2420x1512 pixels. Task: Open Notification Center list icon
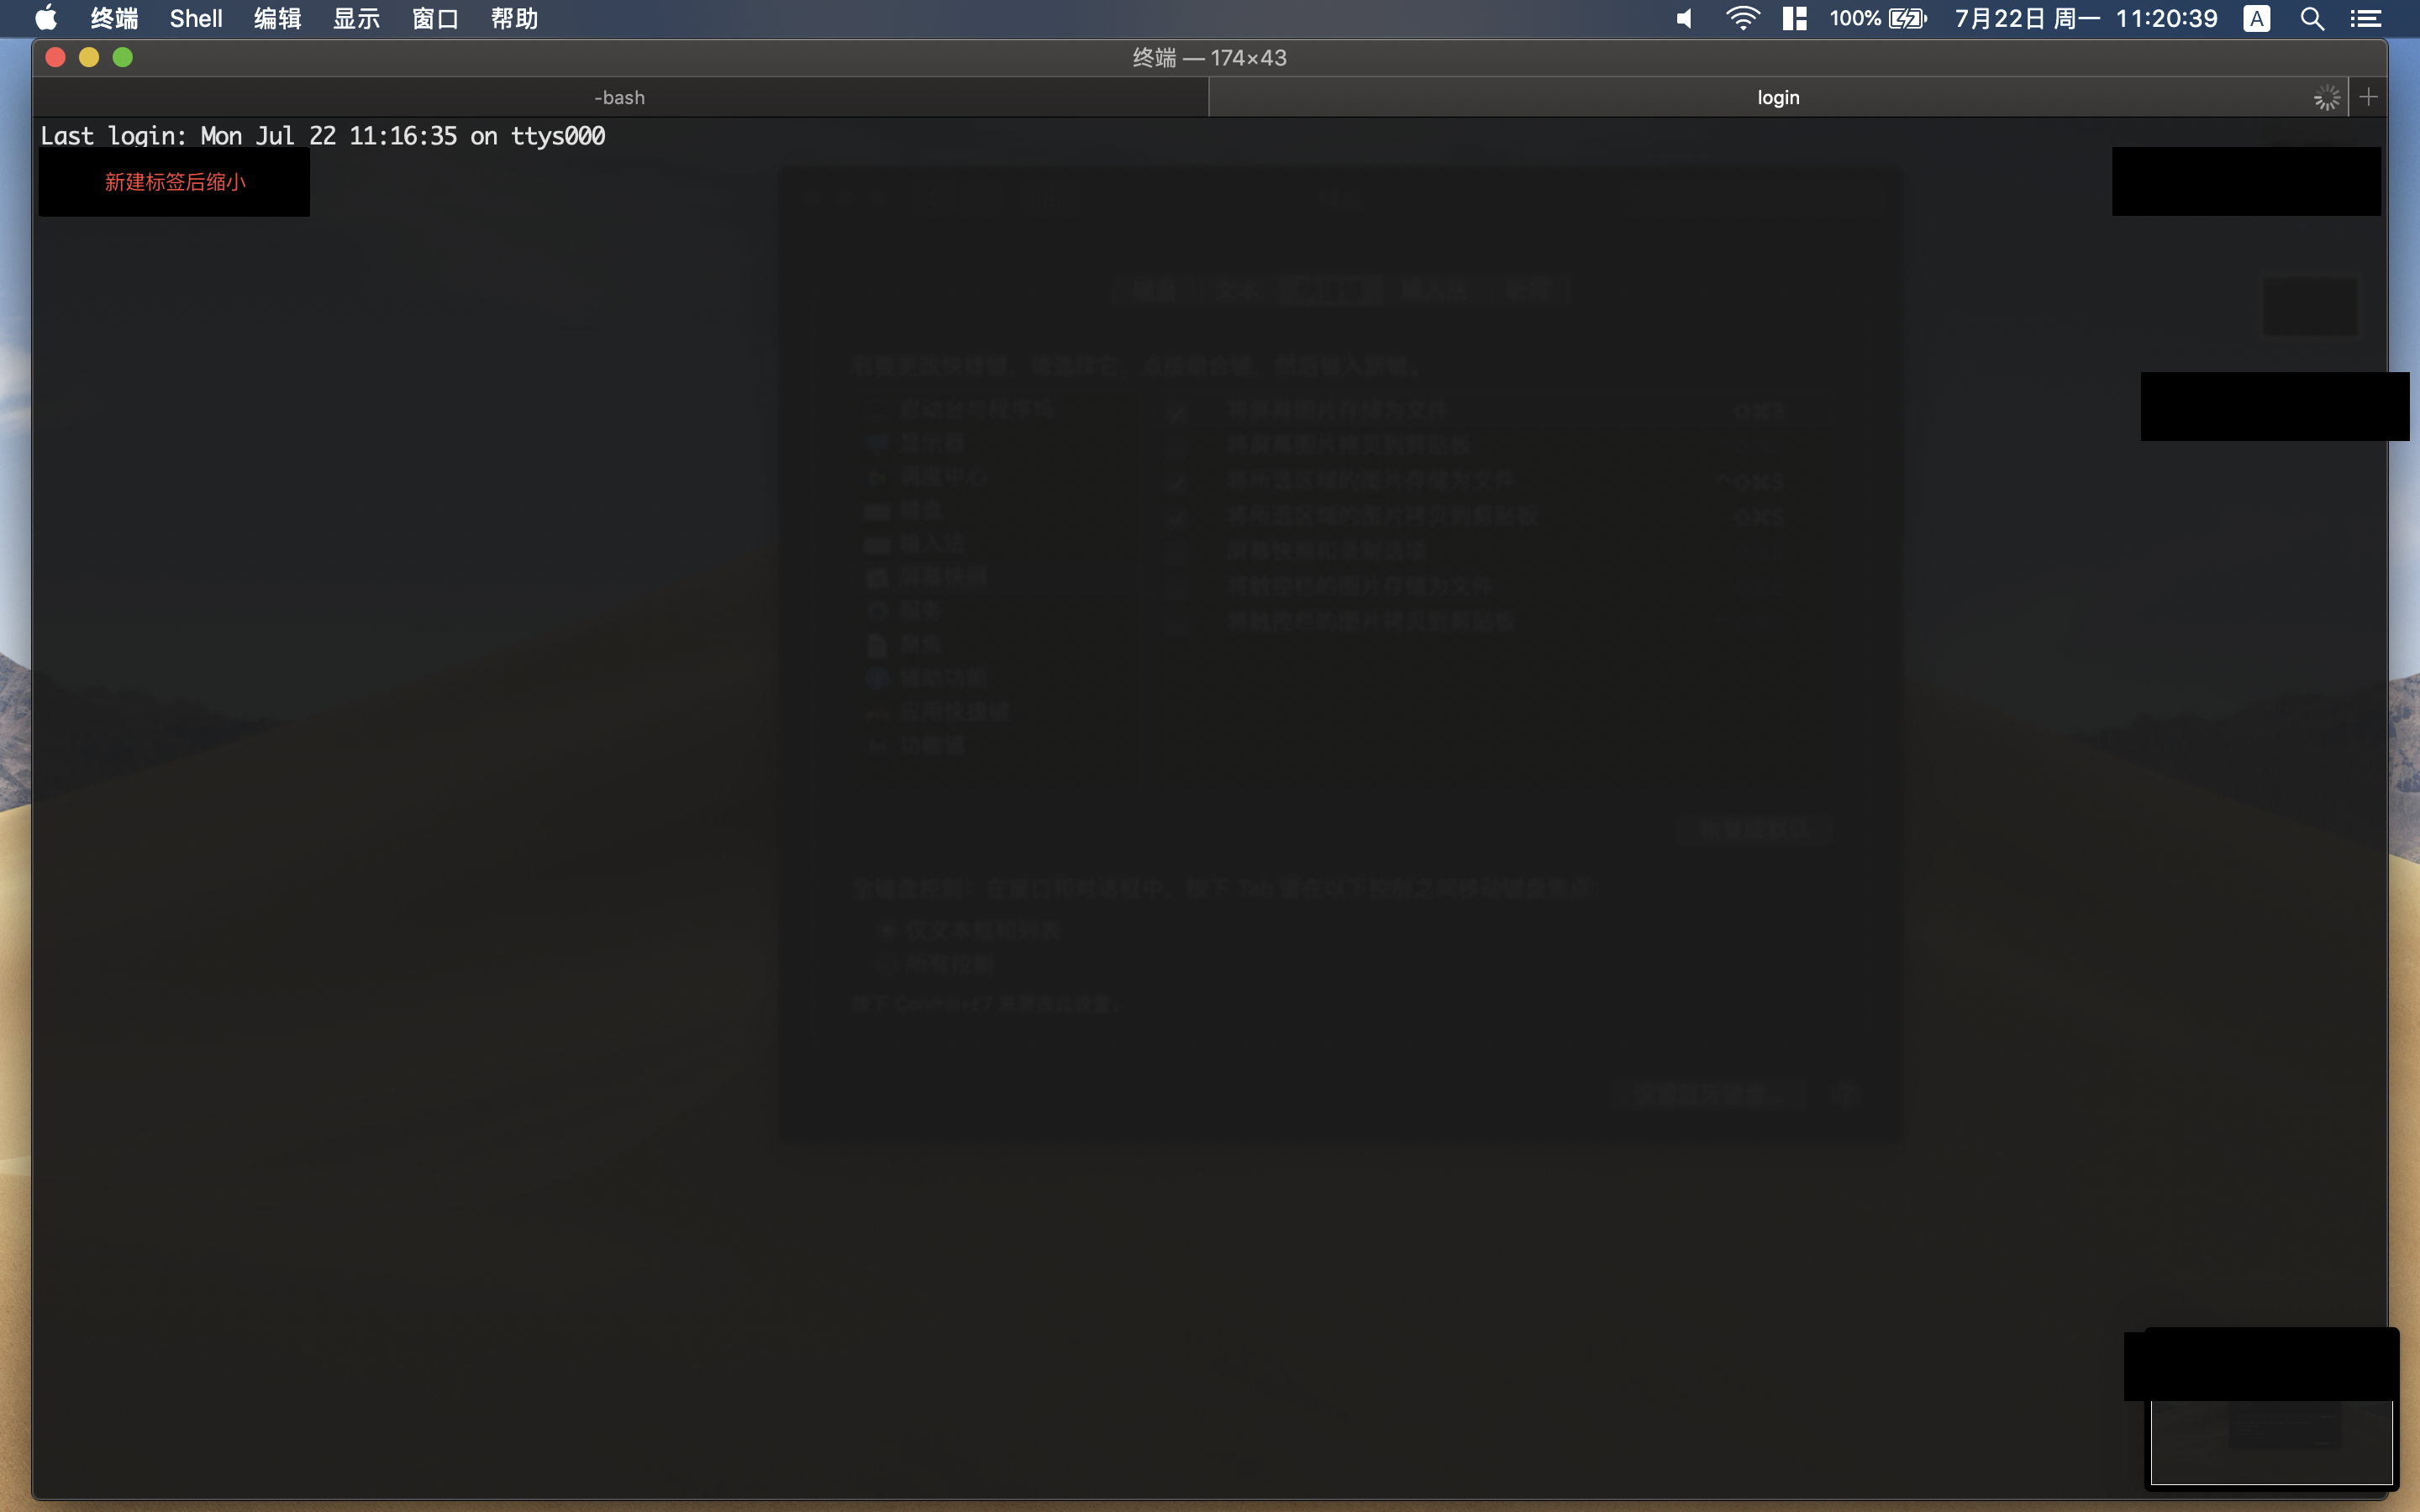pos(2366,18)
